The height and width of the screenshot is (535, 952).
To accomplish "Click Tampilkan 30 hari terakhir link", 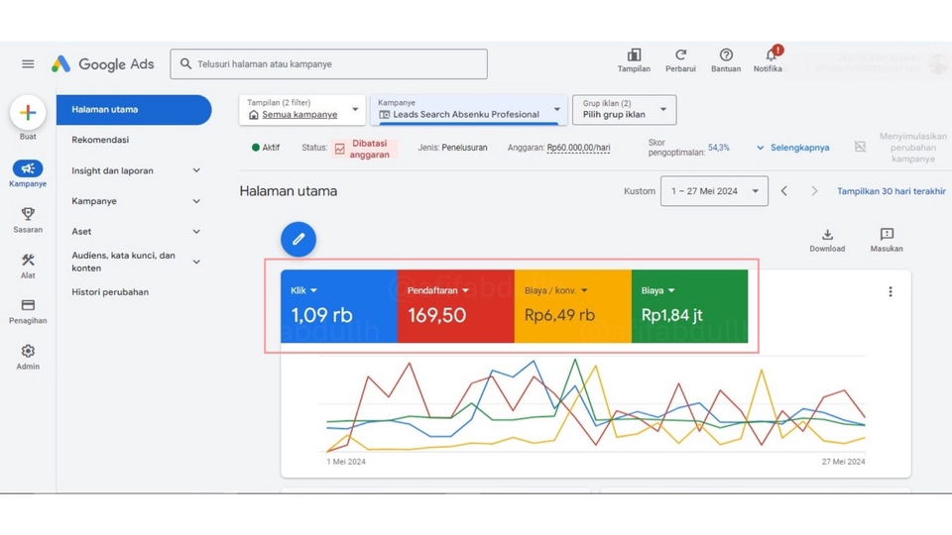I will click(891, 191).
